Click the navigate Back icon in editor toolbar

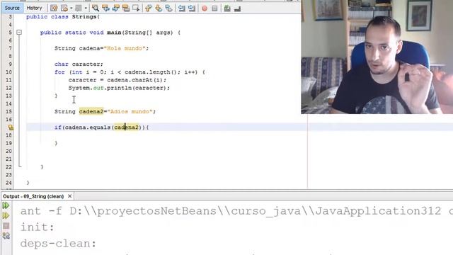[x=64, y=8]
